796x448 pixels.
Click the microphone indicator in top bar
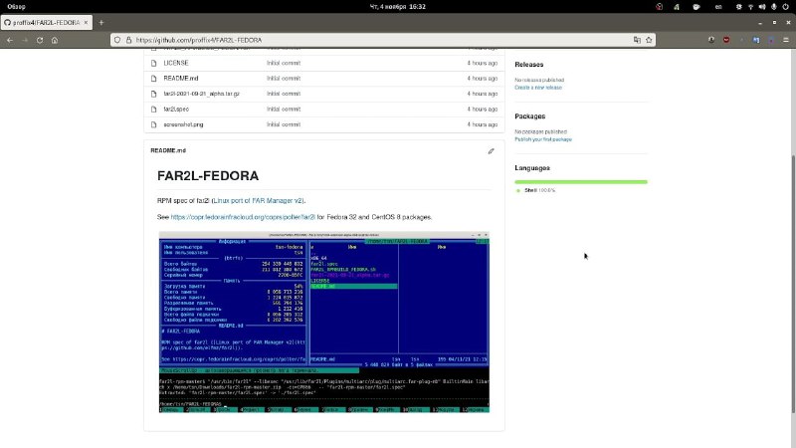click(774, 7)
